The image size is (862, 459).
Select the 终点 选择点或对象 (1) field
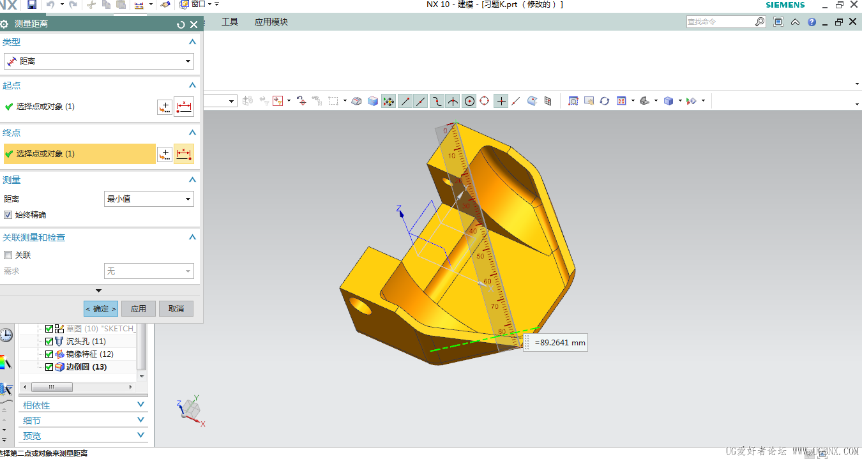coord(80,154)
